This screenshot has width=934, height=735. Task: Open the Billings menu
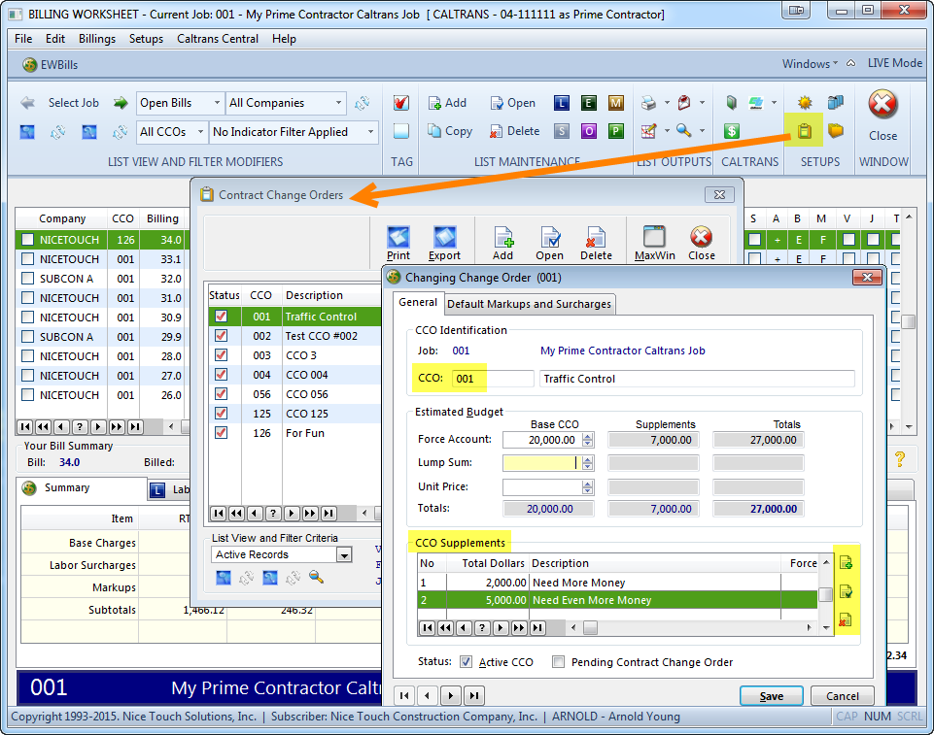pyautogui.click(x=97, y=39)
